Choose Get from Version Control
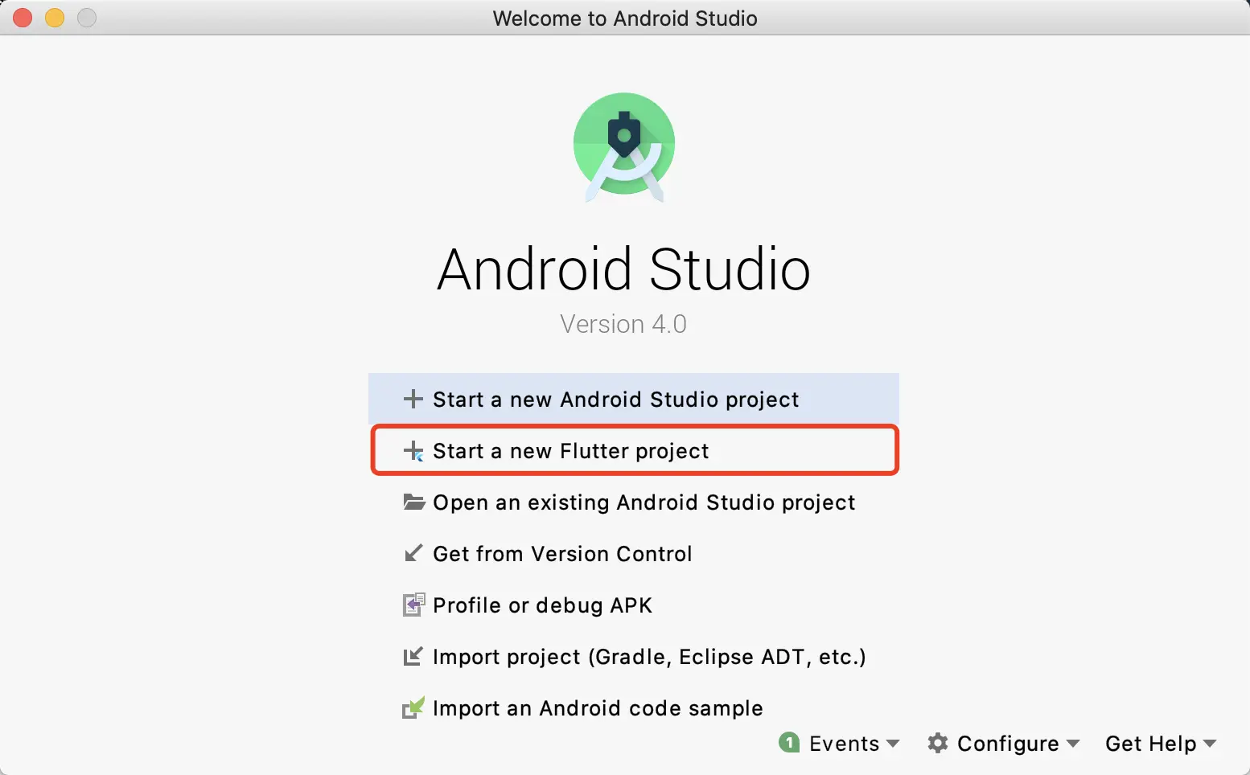The width and height of the screenshot is (1250, 775). point(634,553)
